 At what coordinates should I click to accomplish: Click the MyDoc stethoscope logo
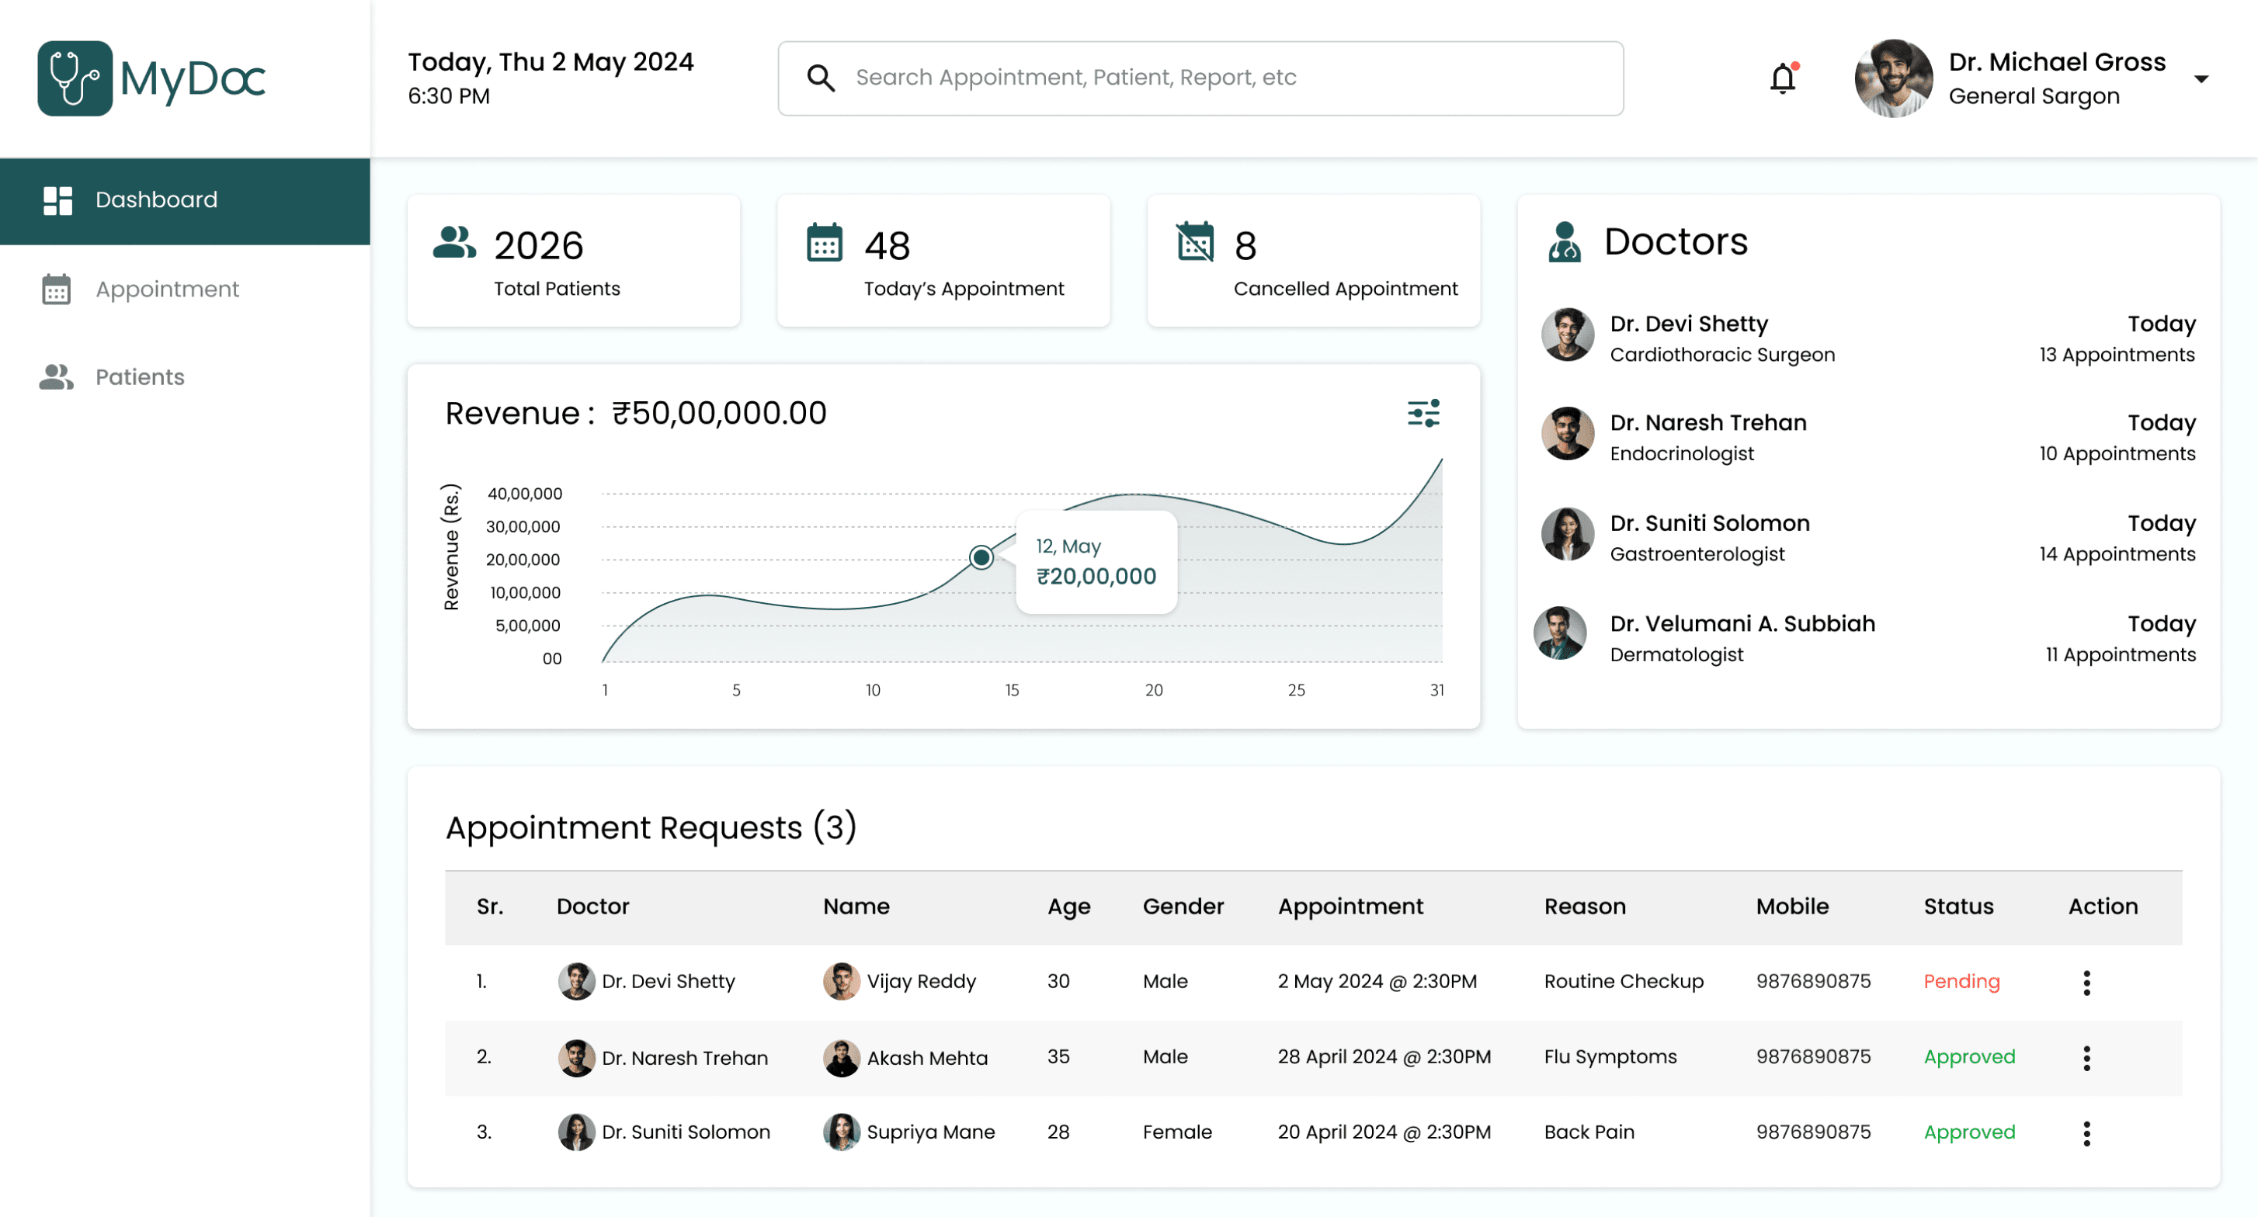[x=75, y=78]
